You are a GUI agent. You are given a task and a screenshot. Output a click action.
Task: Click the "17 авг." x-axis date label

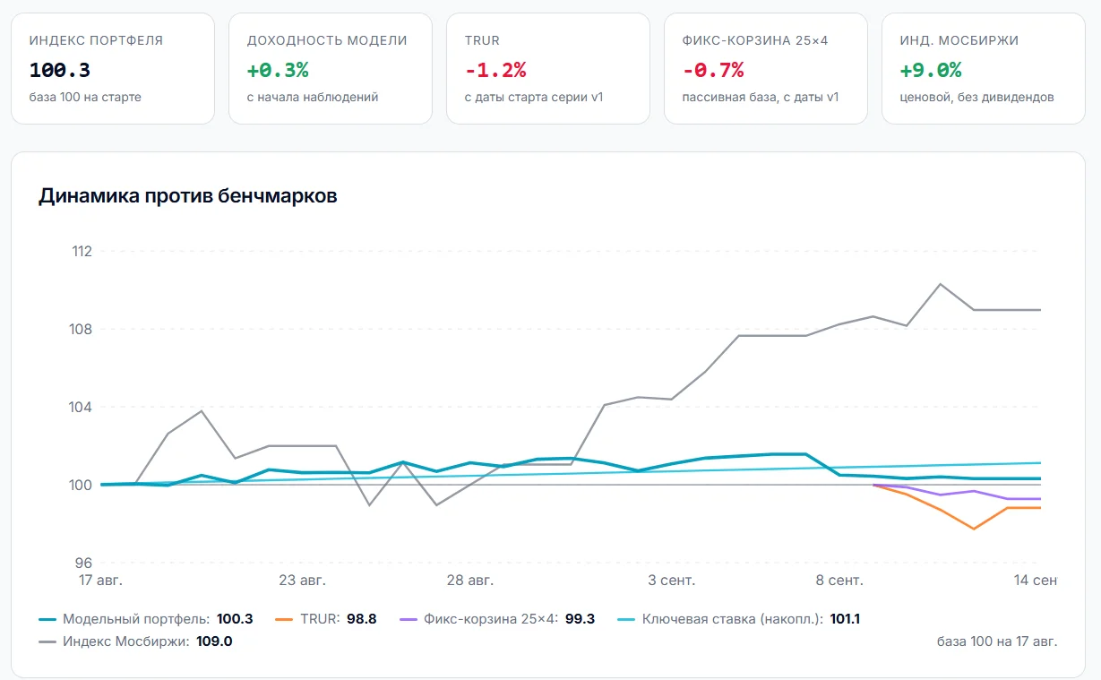click(x=99, y=581)
